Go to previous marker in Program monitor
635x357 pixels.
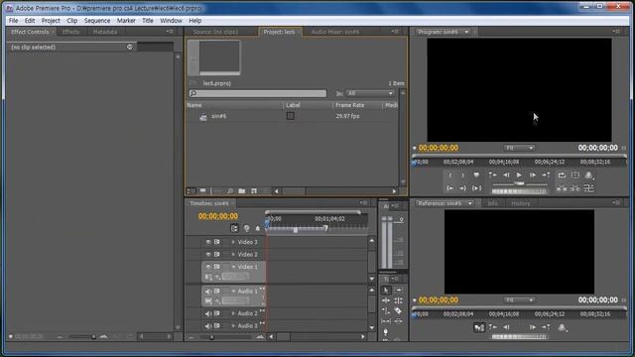[x=492, y=176]
